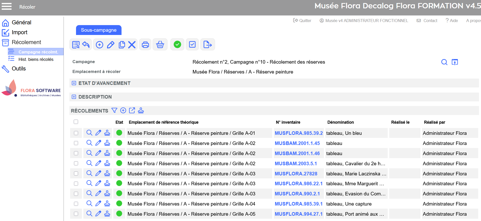
Task: Click the green status dot for MUSFLORA.994.27.1
Action: point(119,214)
